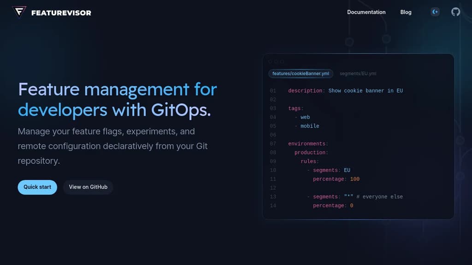The width and height of the screenshot is (472, 265).
Task: Click the Quick start button
Action: coord(37,187)
